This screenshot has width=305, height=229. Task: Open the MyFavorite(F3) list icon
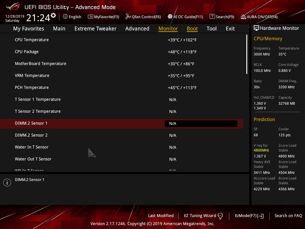pos(91,17)
